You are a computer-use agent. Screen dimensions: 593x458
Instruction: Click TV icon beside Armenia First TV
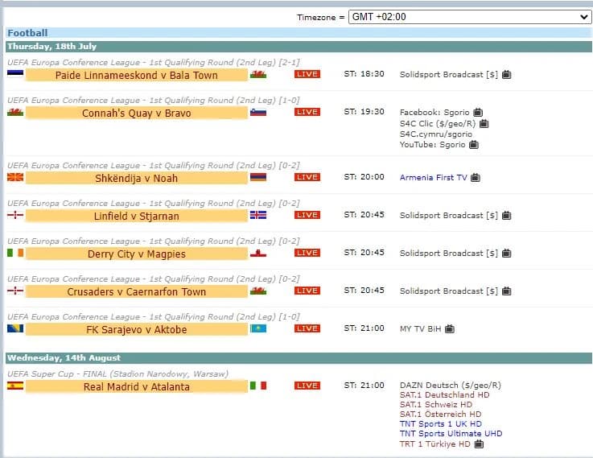[476, 177]
